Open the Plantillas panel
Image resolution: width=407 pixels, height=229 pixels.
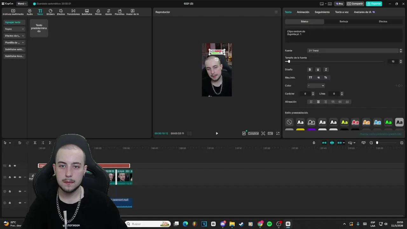coord(120,12)
